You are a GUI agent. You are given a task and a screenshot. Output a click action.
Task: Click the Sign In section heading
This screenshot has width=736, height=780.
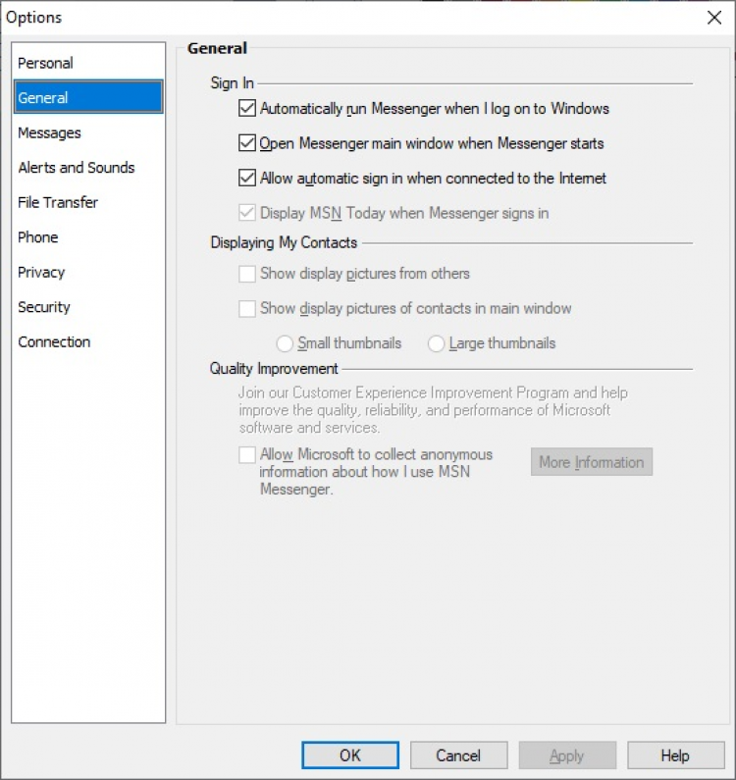point(233,83)
